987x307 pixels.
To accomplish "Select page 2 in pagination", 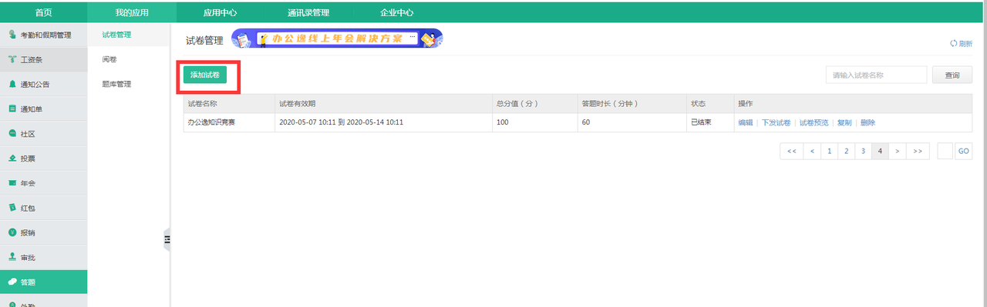I will click(x=846, y=151).
